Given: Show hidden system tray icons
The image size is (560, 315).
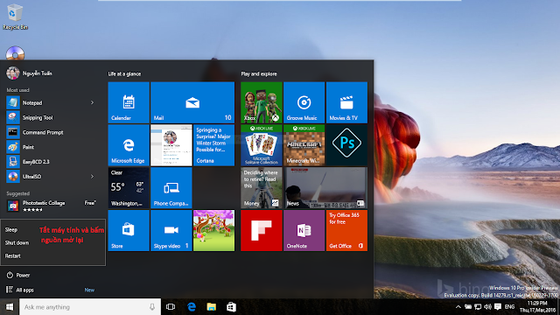Looking at the screenshot, I should [458, 307].
